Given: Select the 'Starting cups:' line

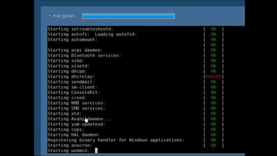Looking at the screenshot, I should [66, 130].
